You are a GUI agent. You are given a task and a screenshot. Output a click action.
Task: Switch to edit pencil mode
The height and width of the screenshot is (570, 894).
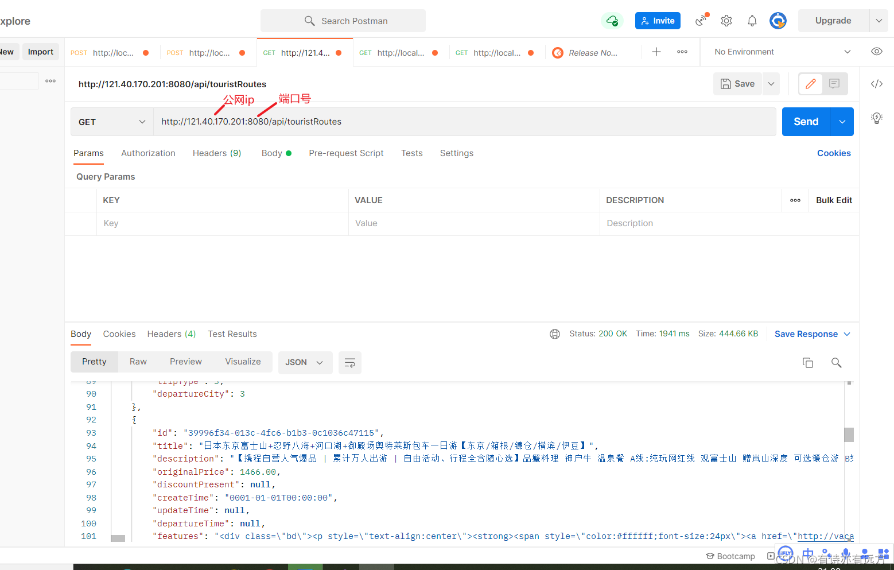(x=811, y=84)
